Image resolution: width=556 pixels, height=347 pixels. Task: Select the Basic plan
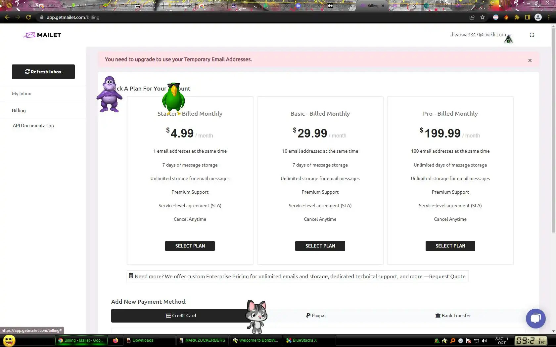[x=320, y=246]
